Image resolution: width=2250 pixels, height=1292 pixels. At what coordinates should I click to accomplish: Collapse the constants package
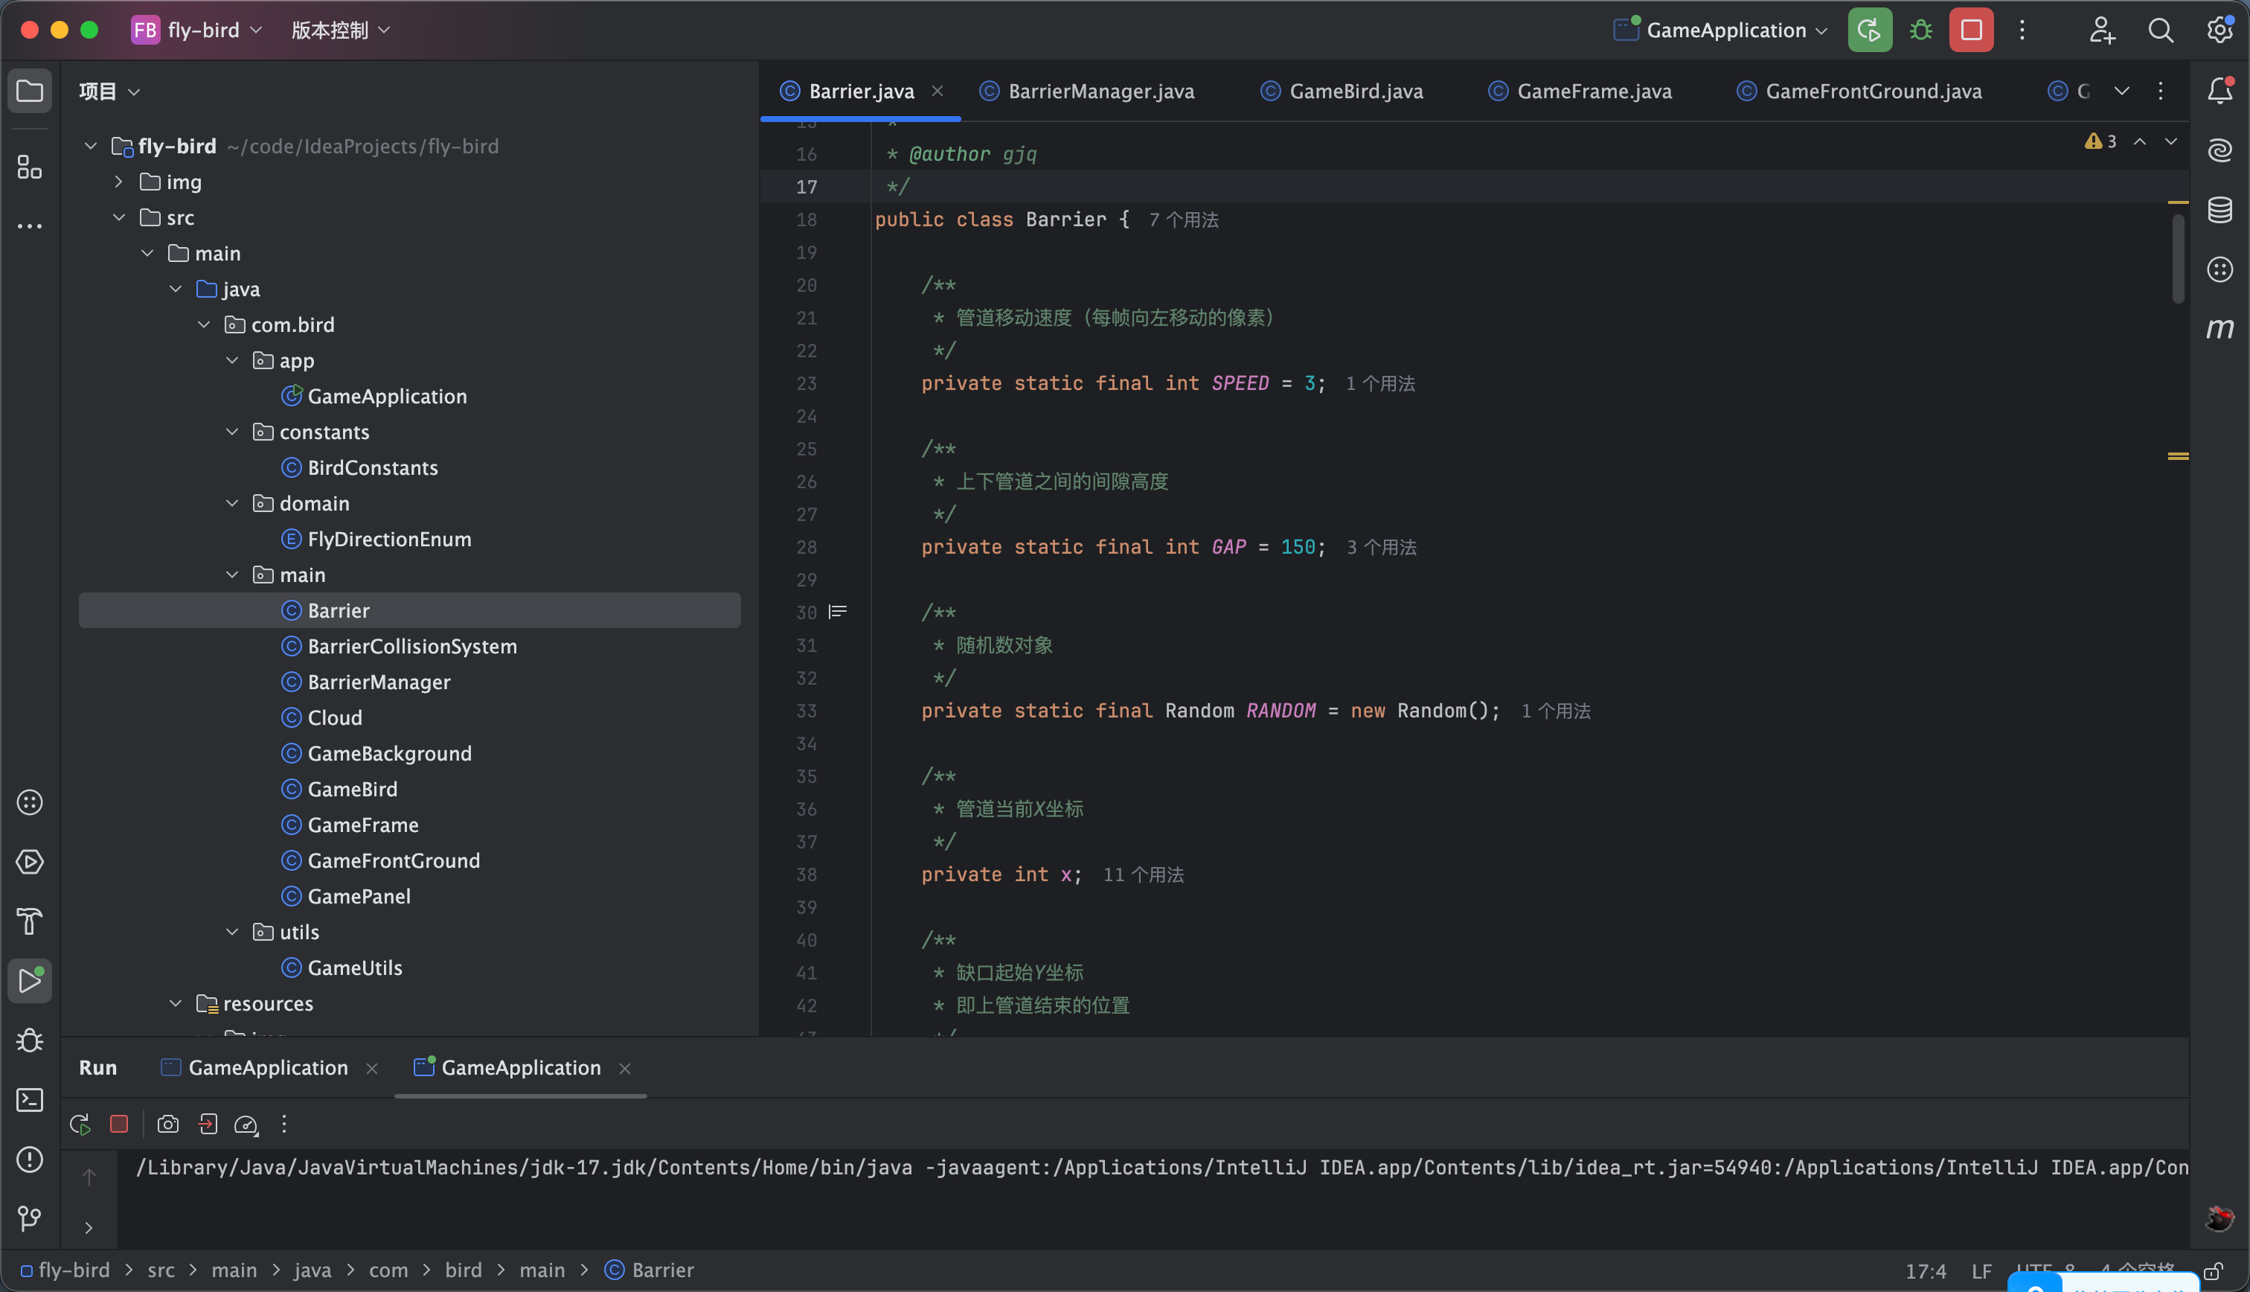click(232, 431)
